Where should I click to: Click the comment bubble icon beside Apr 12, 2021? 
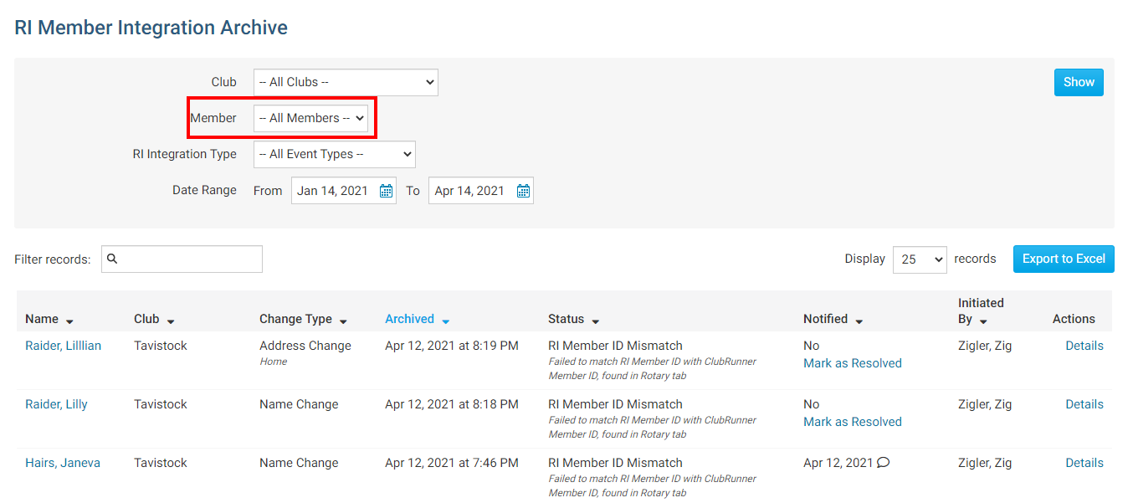pos(883,463)
